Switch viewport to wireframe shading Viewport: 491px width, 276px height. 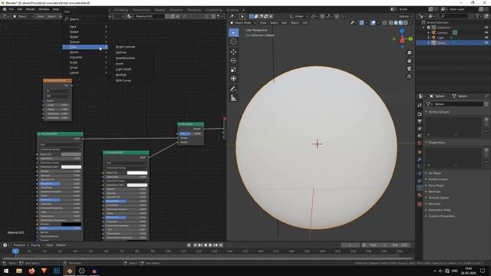click(390, 23)
